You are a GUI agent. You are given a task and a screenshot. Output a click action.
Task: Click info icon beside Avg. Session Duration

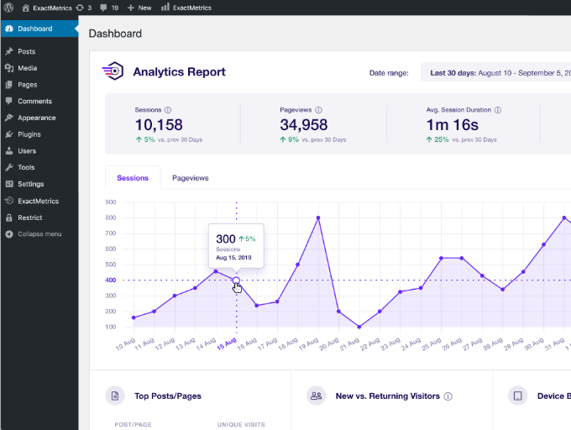tap(499, 110)
